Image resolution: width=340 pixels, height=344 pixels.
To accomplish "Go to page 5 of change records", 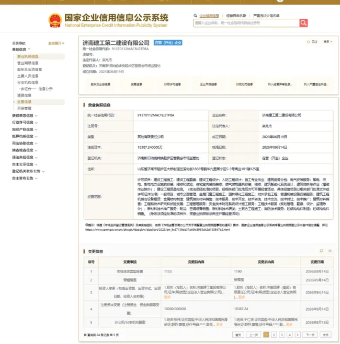I will (x=298, y=335).
